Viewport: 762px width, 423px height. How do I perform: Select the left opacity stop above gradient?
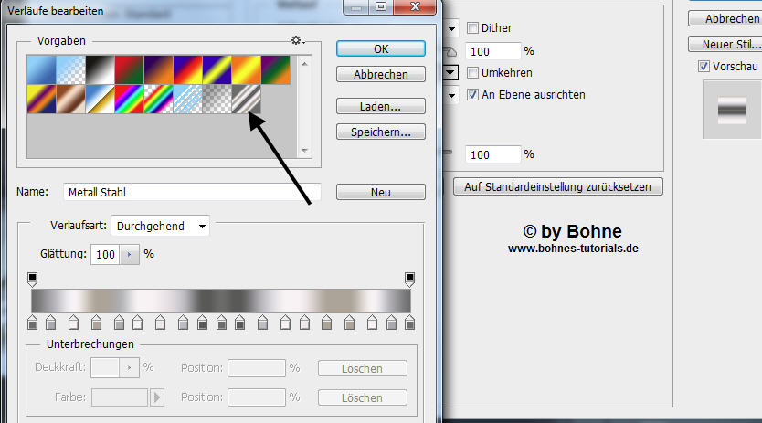(x=33, y=279)
